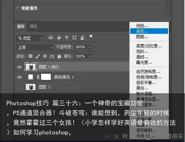Select the adjustment layer filter icon
The width and height of the screenshot is (185, 142).
coord(59,38)
